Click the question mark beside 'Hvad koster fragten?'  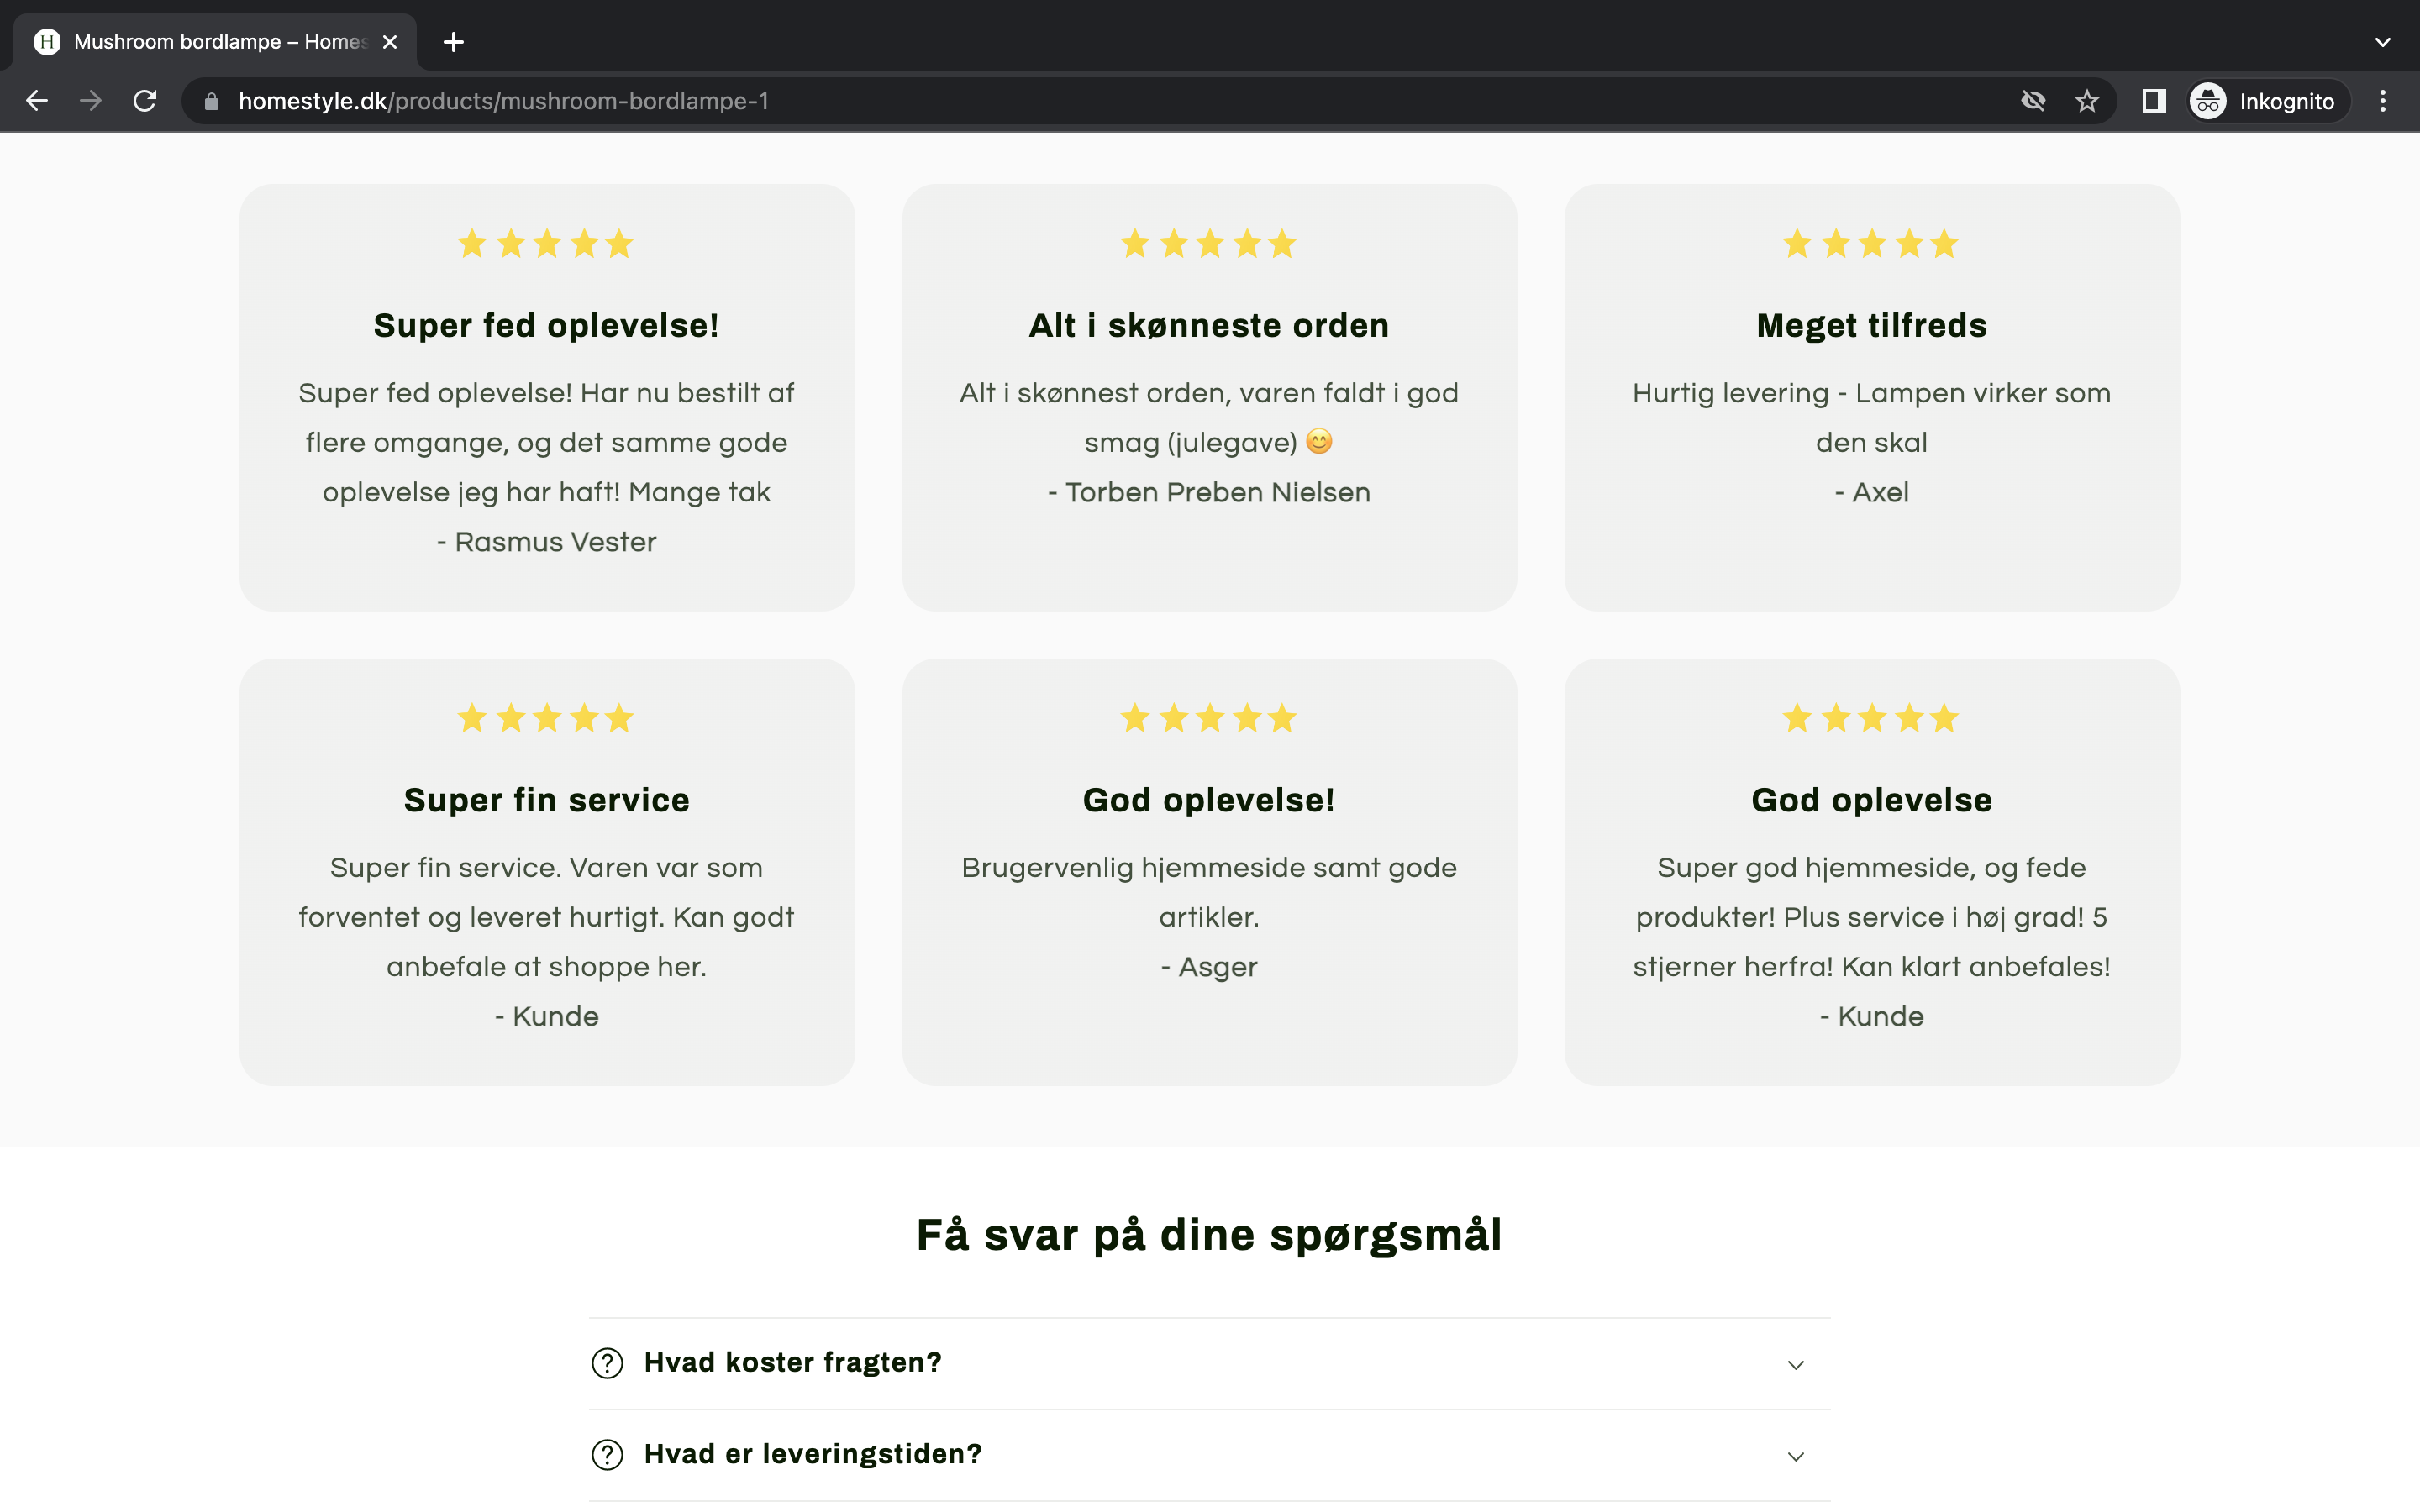(x=607, y=1363)
